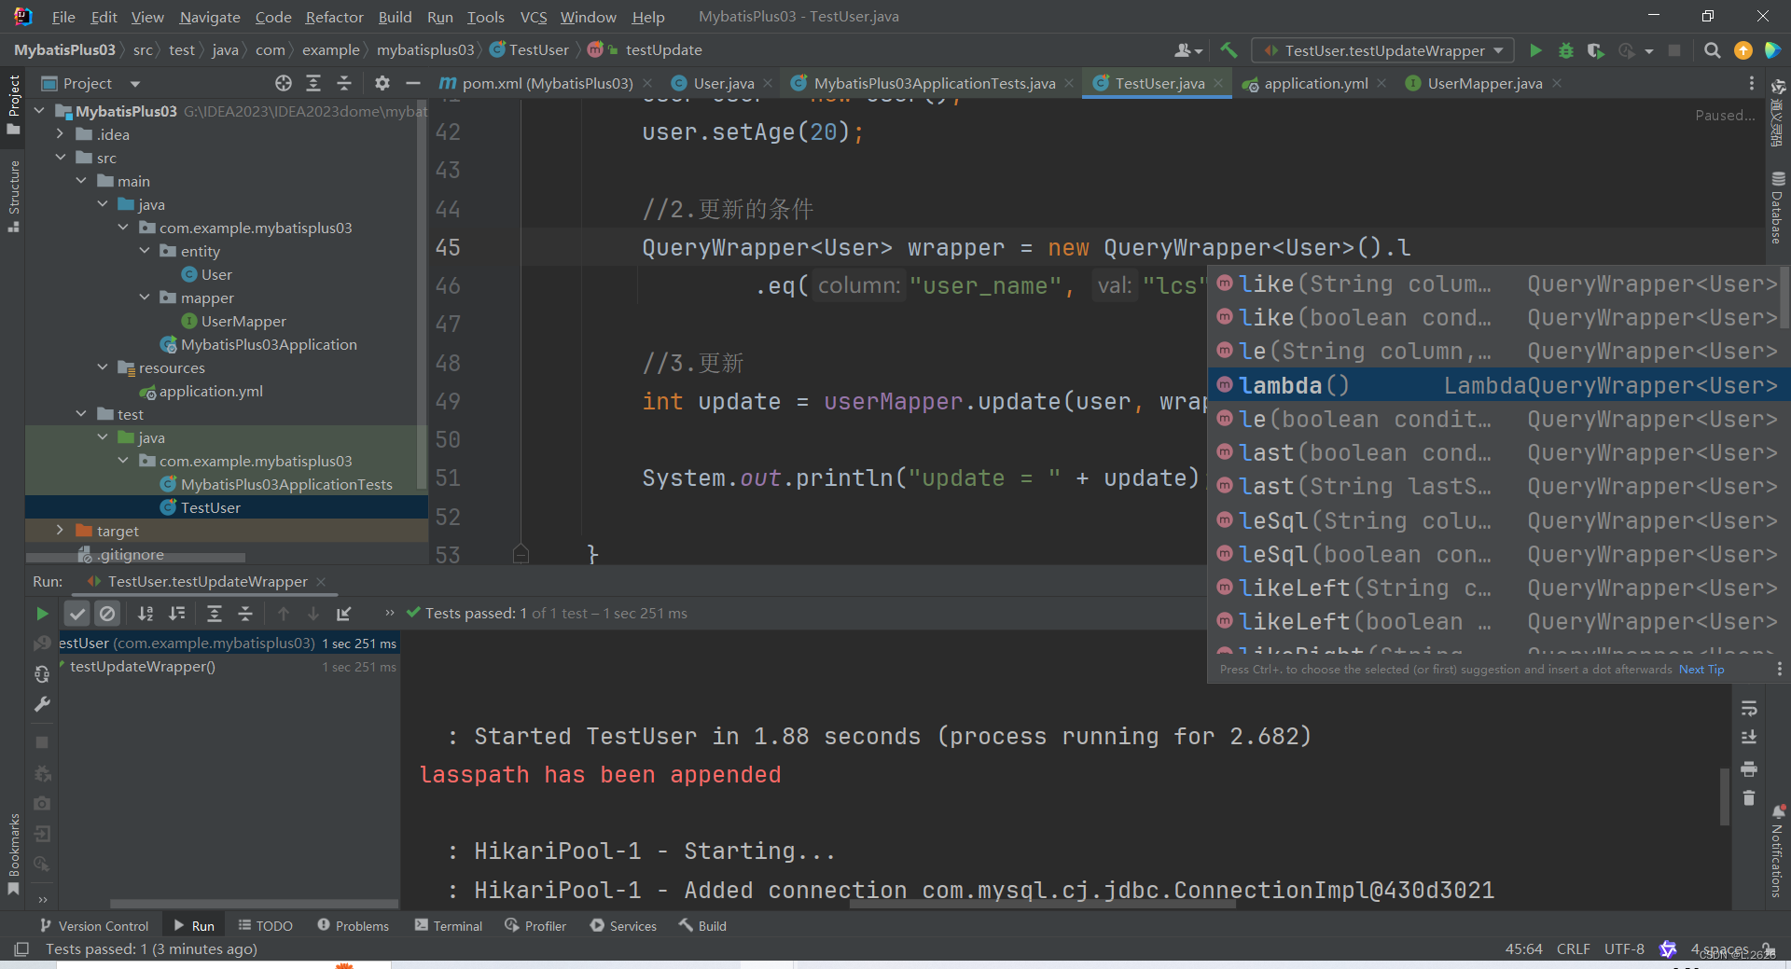This screenshot has width=1791, height=969.
Task: Open Version Control tool window
Action: (x=93, y=925)
